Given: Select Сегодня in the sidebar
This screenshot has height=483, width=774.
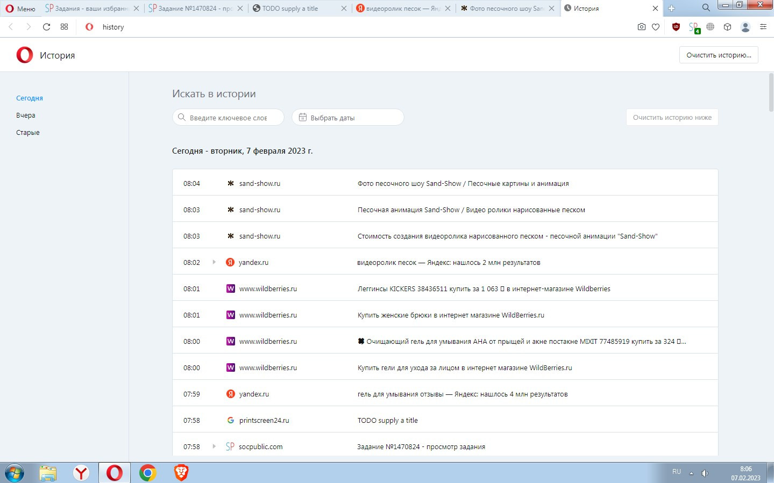Looking at the screenshot, I should coord(30,98).
